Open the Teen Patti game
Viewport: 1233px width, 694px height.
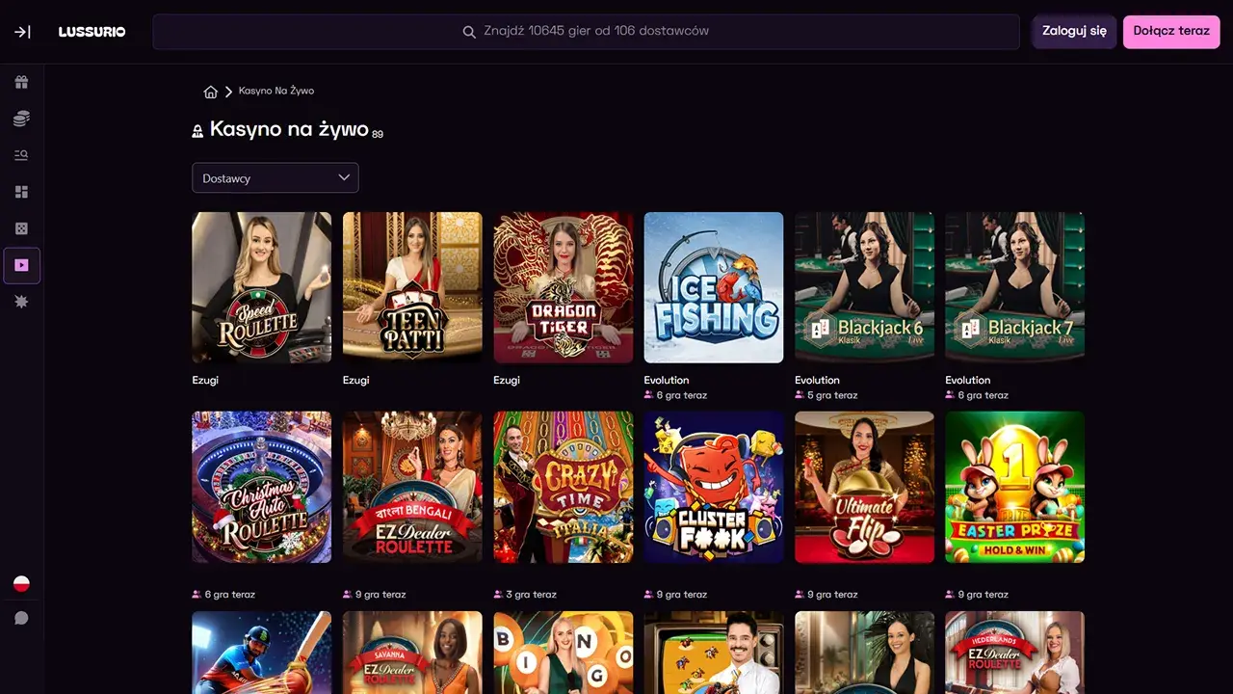(x=412, y=287)
